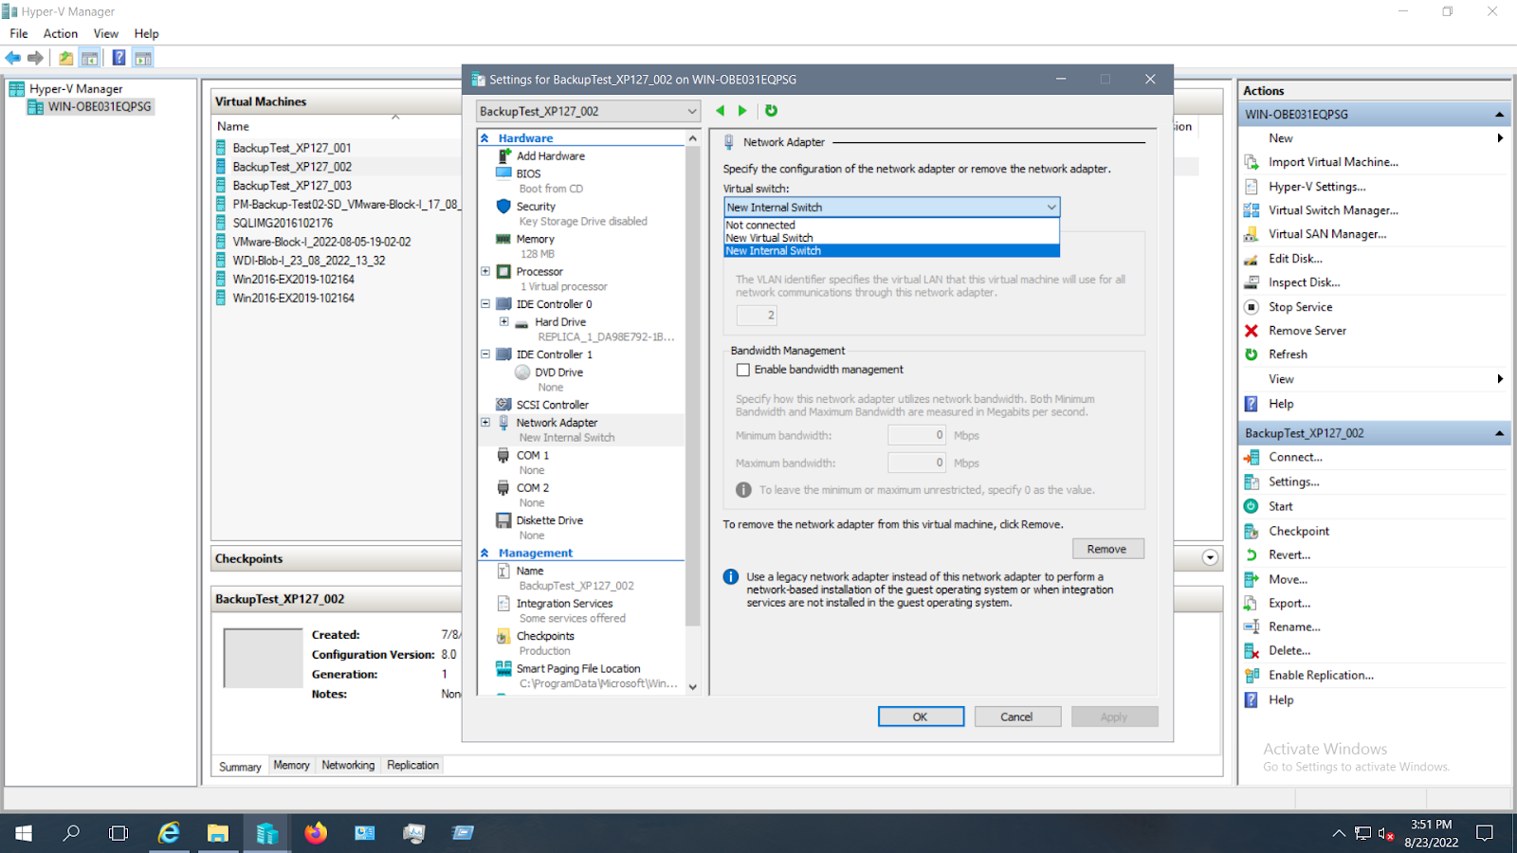Open the File menu
Screen dimensions: 1517x853
(19, 33)
